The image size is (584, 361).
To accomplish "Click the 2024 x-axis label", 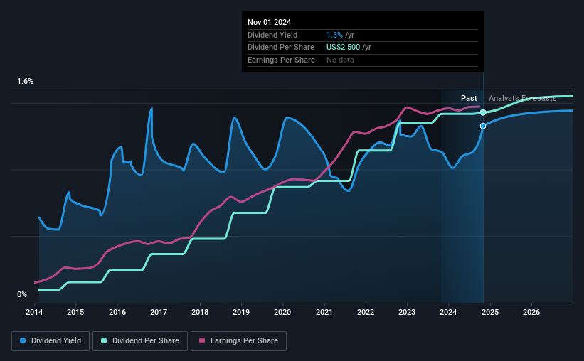I will pos(448,312).
